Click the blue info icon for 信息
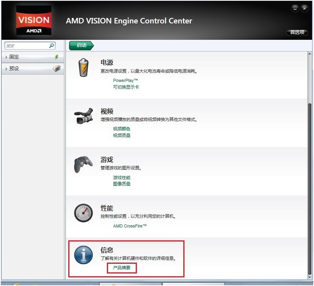Screen dimensions: 314x286 83,256
